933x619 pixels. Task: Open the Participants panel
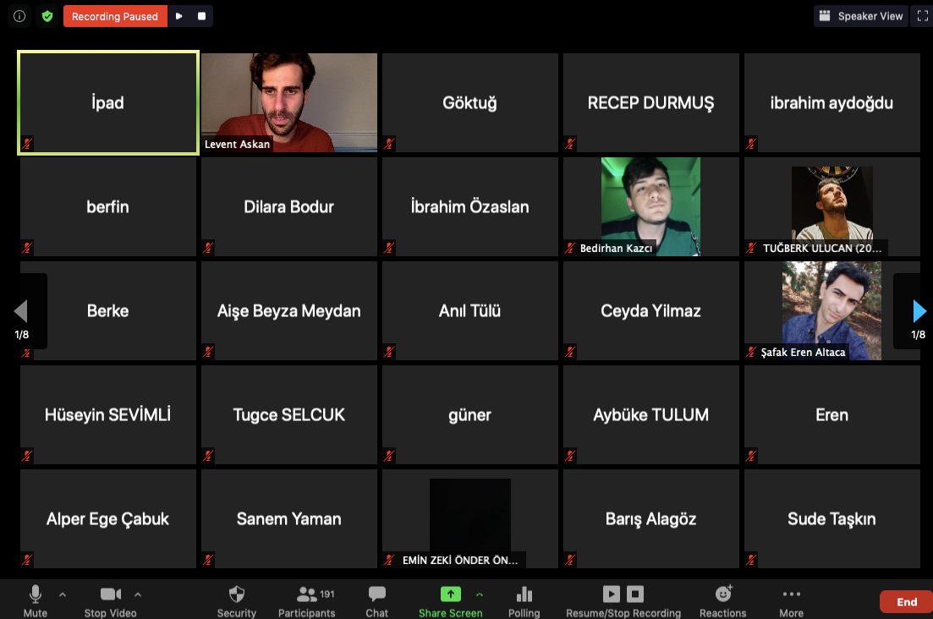307,601
